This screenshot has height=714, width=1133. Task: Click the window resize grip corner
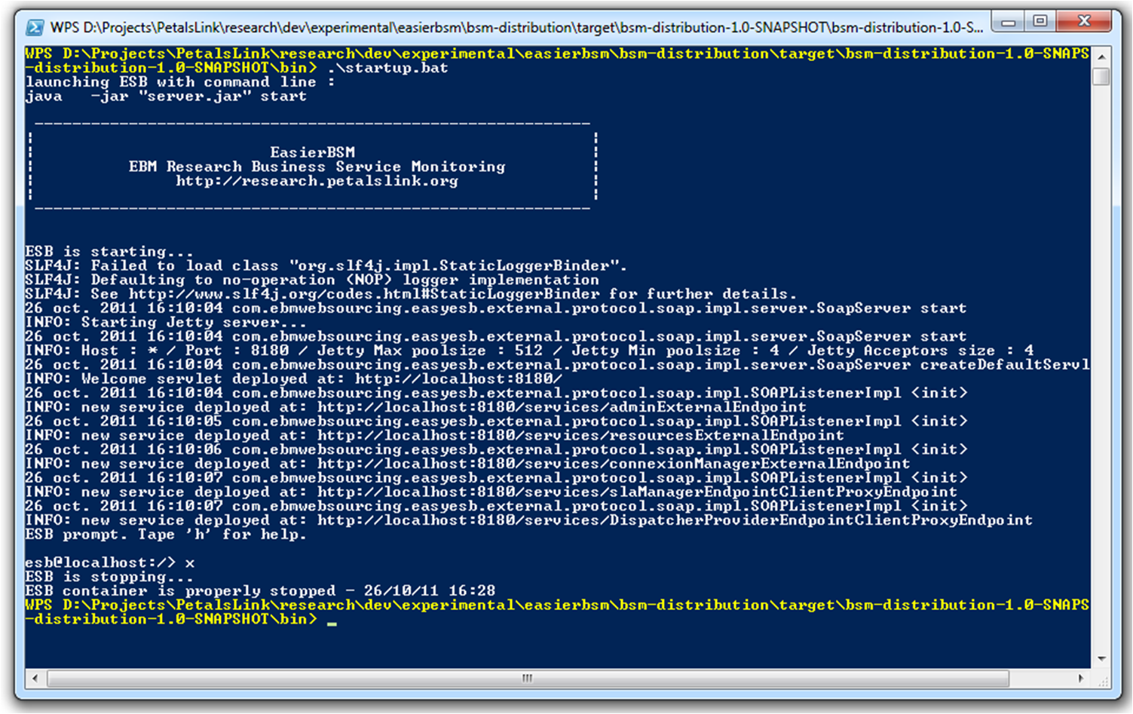(1103, 679)
